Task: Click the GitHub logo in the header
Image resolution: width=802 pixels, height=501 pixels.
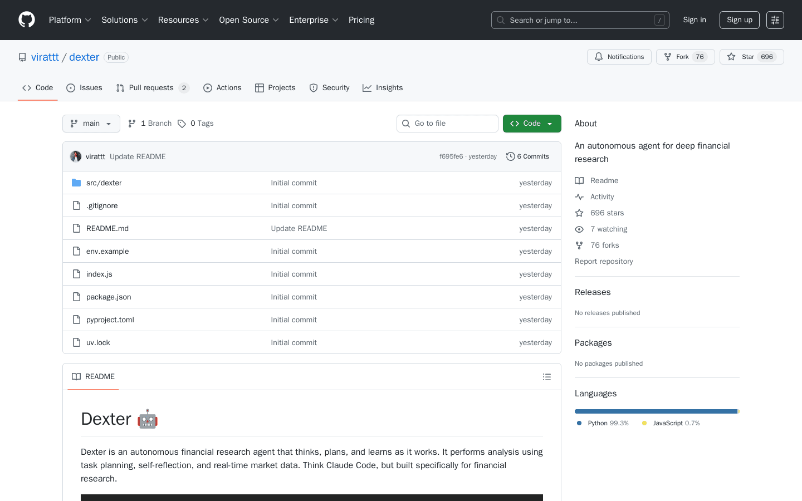Action: point(26,19)
